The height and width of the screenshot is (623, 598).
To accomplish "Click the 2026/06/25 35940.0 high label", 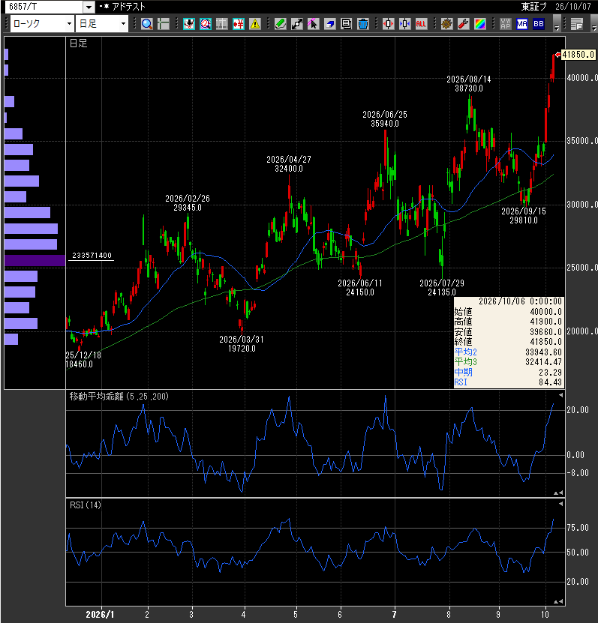I will click(385, 118).
